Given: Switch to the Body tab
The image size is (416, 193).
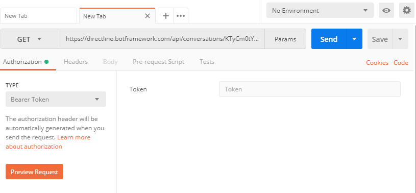Looking at the screenshot, I should coord(110,62).
